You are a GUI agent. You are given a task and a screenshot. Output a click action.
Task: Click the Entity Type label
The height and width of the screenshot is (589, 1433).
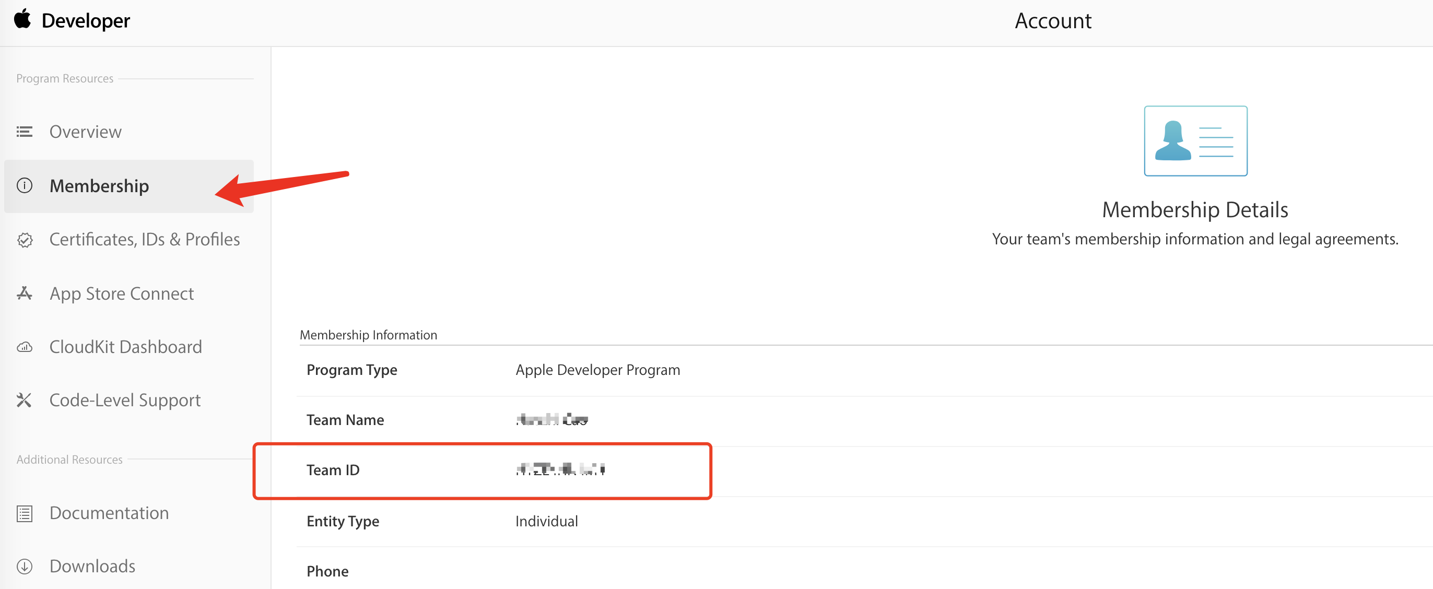[x=343, y=521]
